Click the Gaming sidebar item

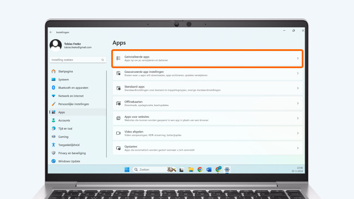point(63,137)
